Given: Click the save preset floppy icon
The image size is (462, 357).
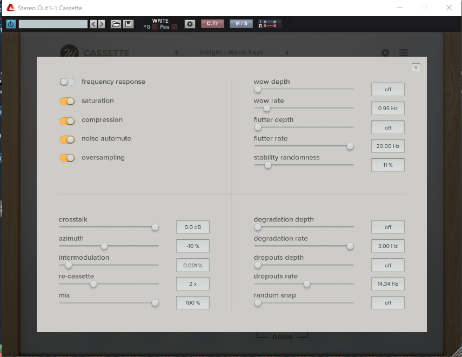Looking at the screenshot, I should (129, 24).
